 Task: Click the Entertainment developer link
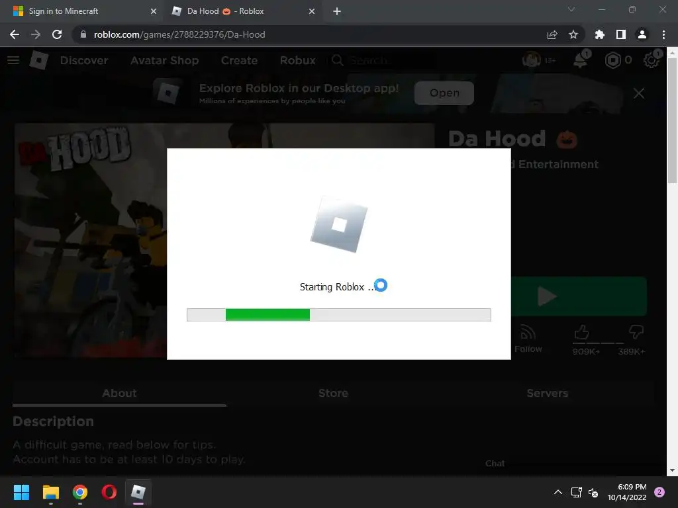point(555,164)
